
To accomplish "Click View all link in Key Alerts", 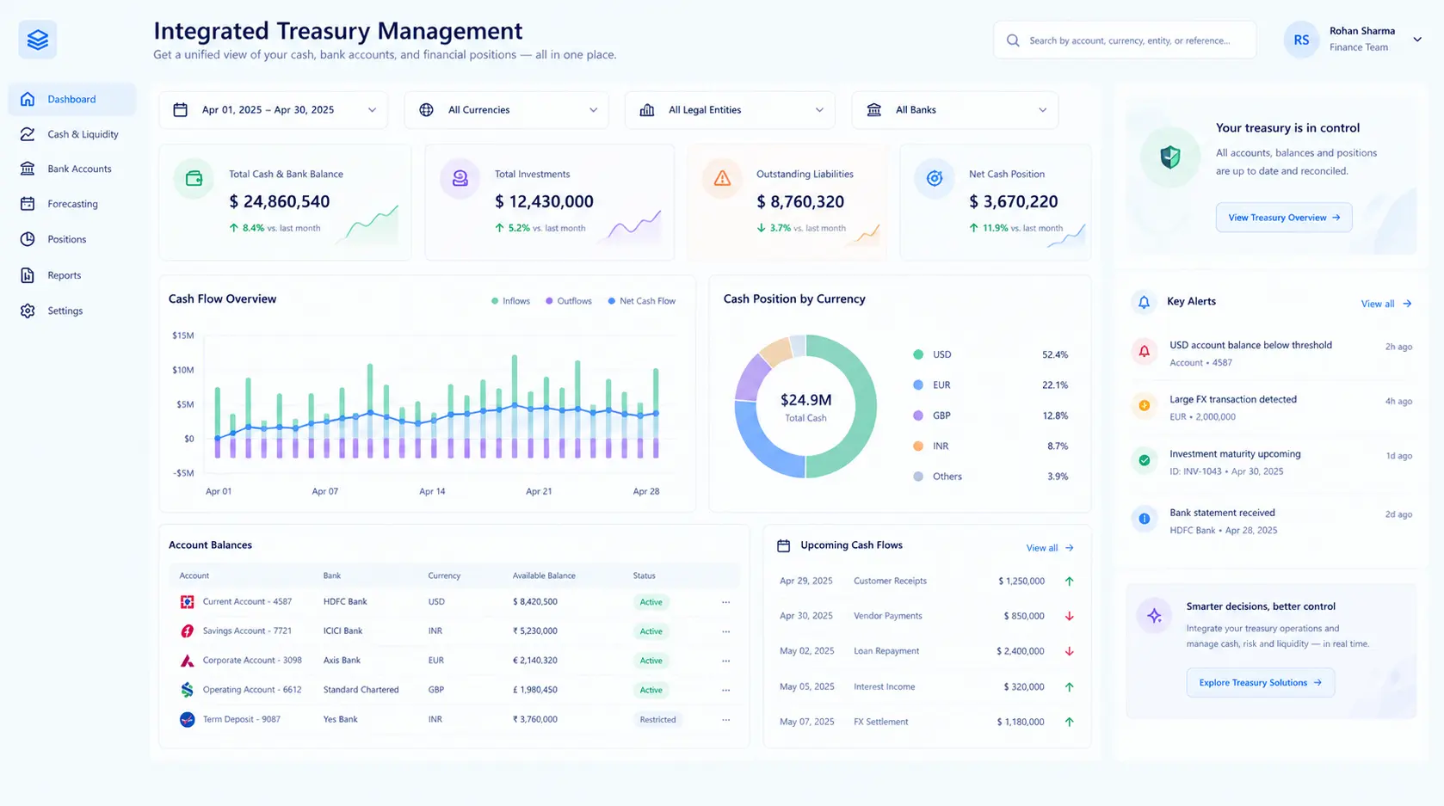I will [1386, 304].
